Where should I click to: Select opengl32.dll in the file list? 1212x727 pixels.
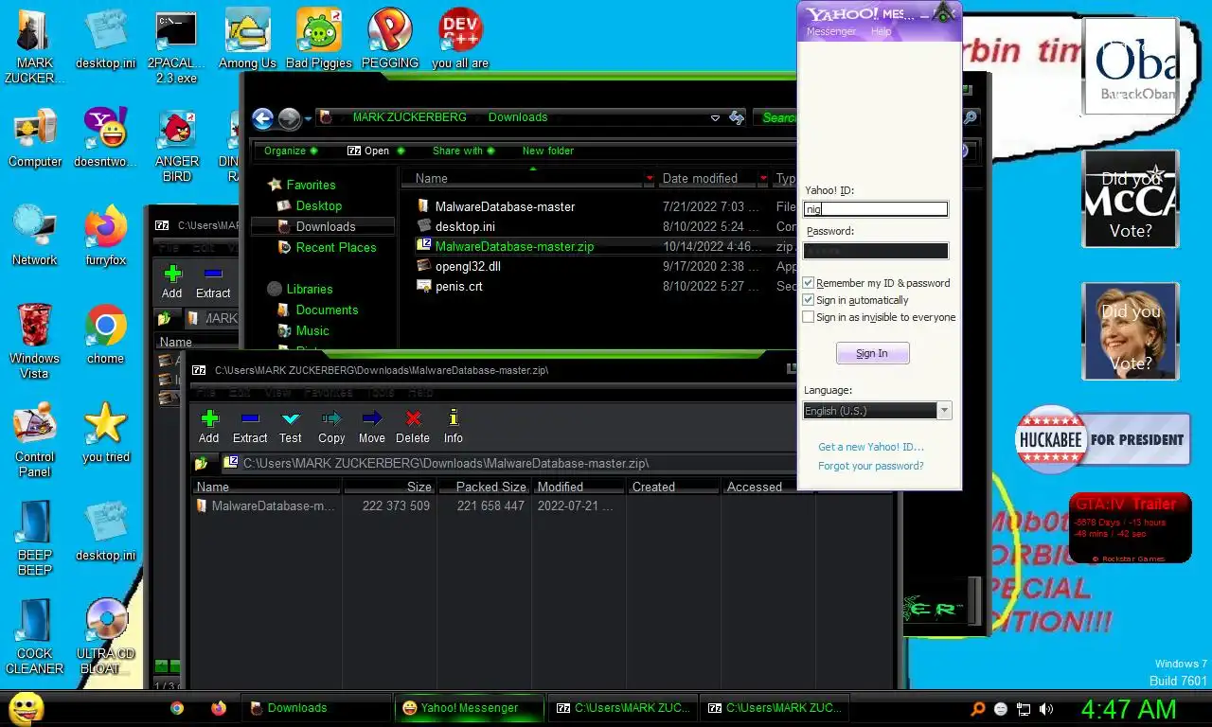468,266
